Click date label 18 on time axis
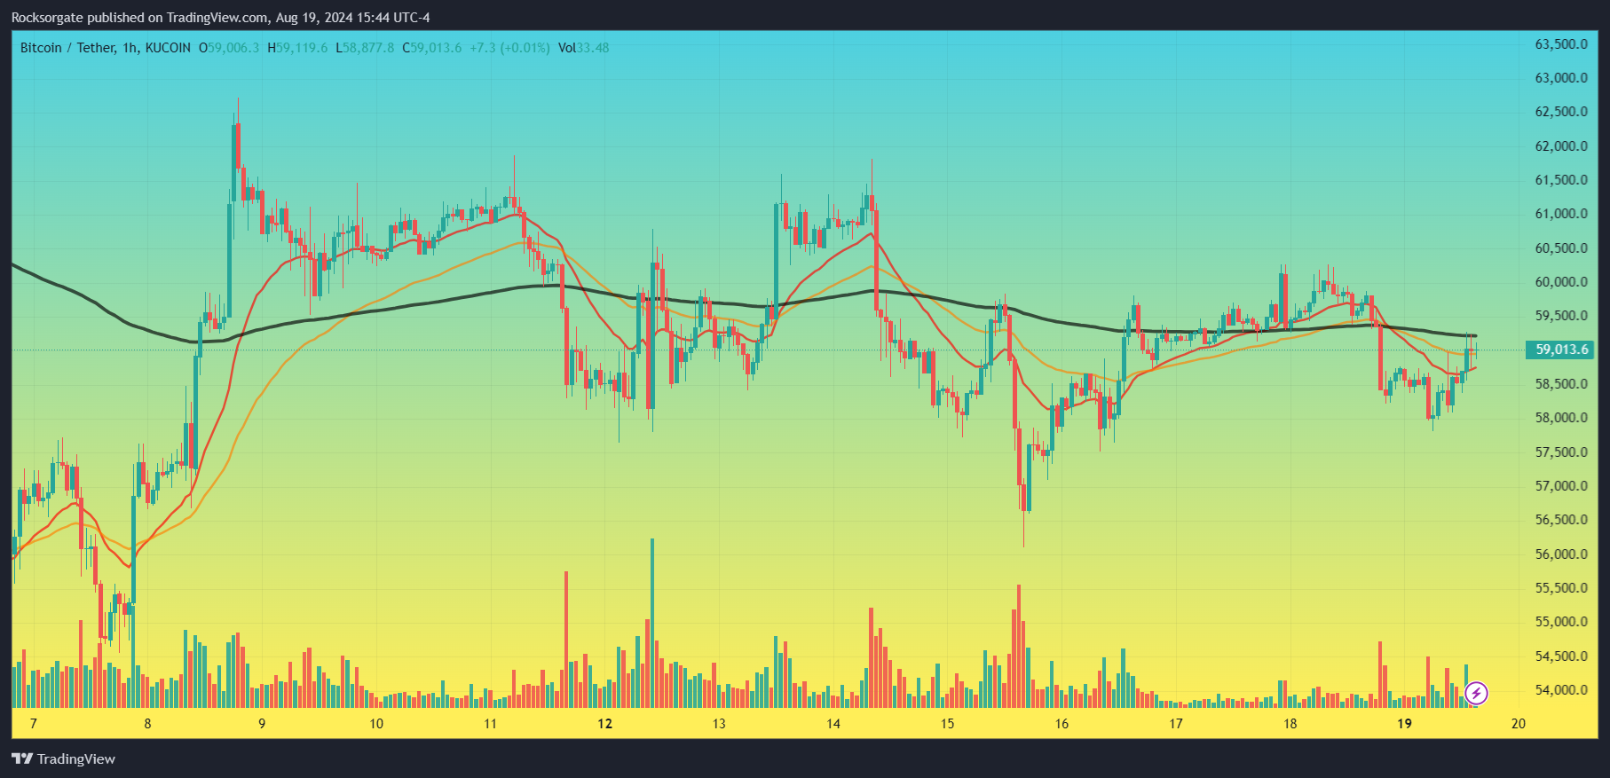This screenshot has height=778, width=1610. click(1290, 724)
